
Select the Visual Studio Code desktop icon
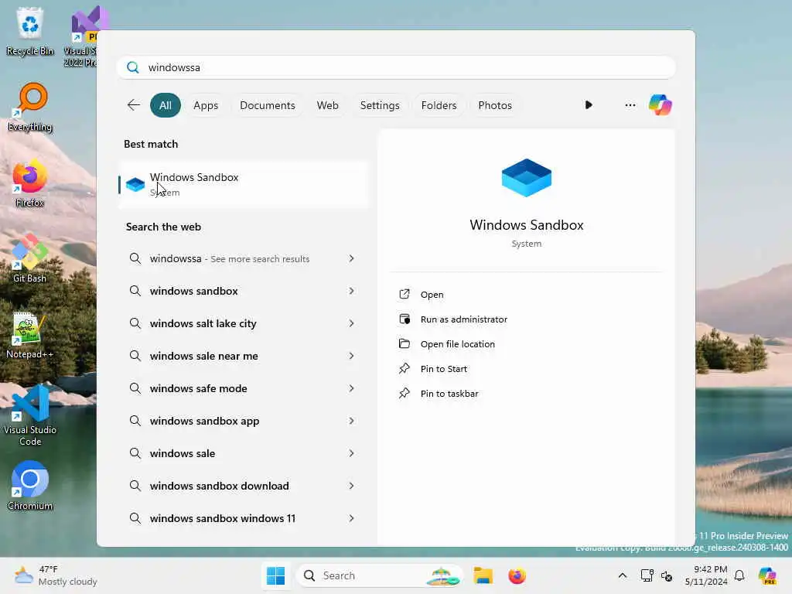click(x=30, y=416)
